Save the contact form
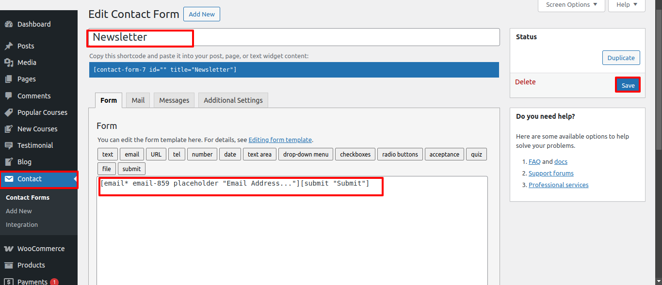The width and height of the screenshot is (662, 285). (628, 85)
